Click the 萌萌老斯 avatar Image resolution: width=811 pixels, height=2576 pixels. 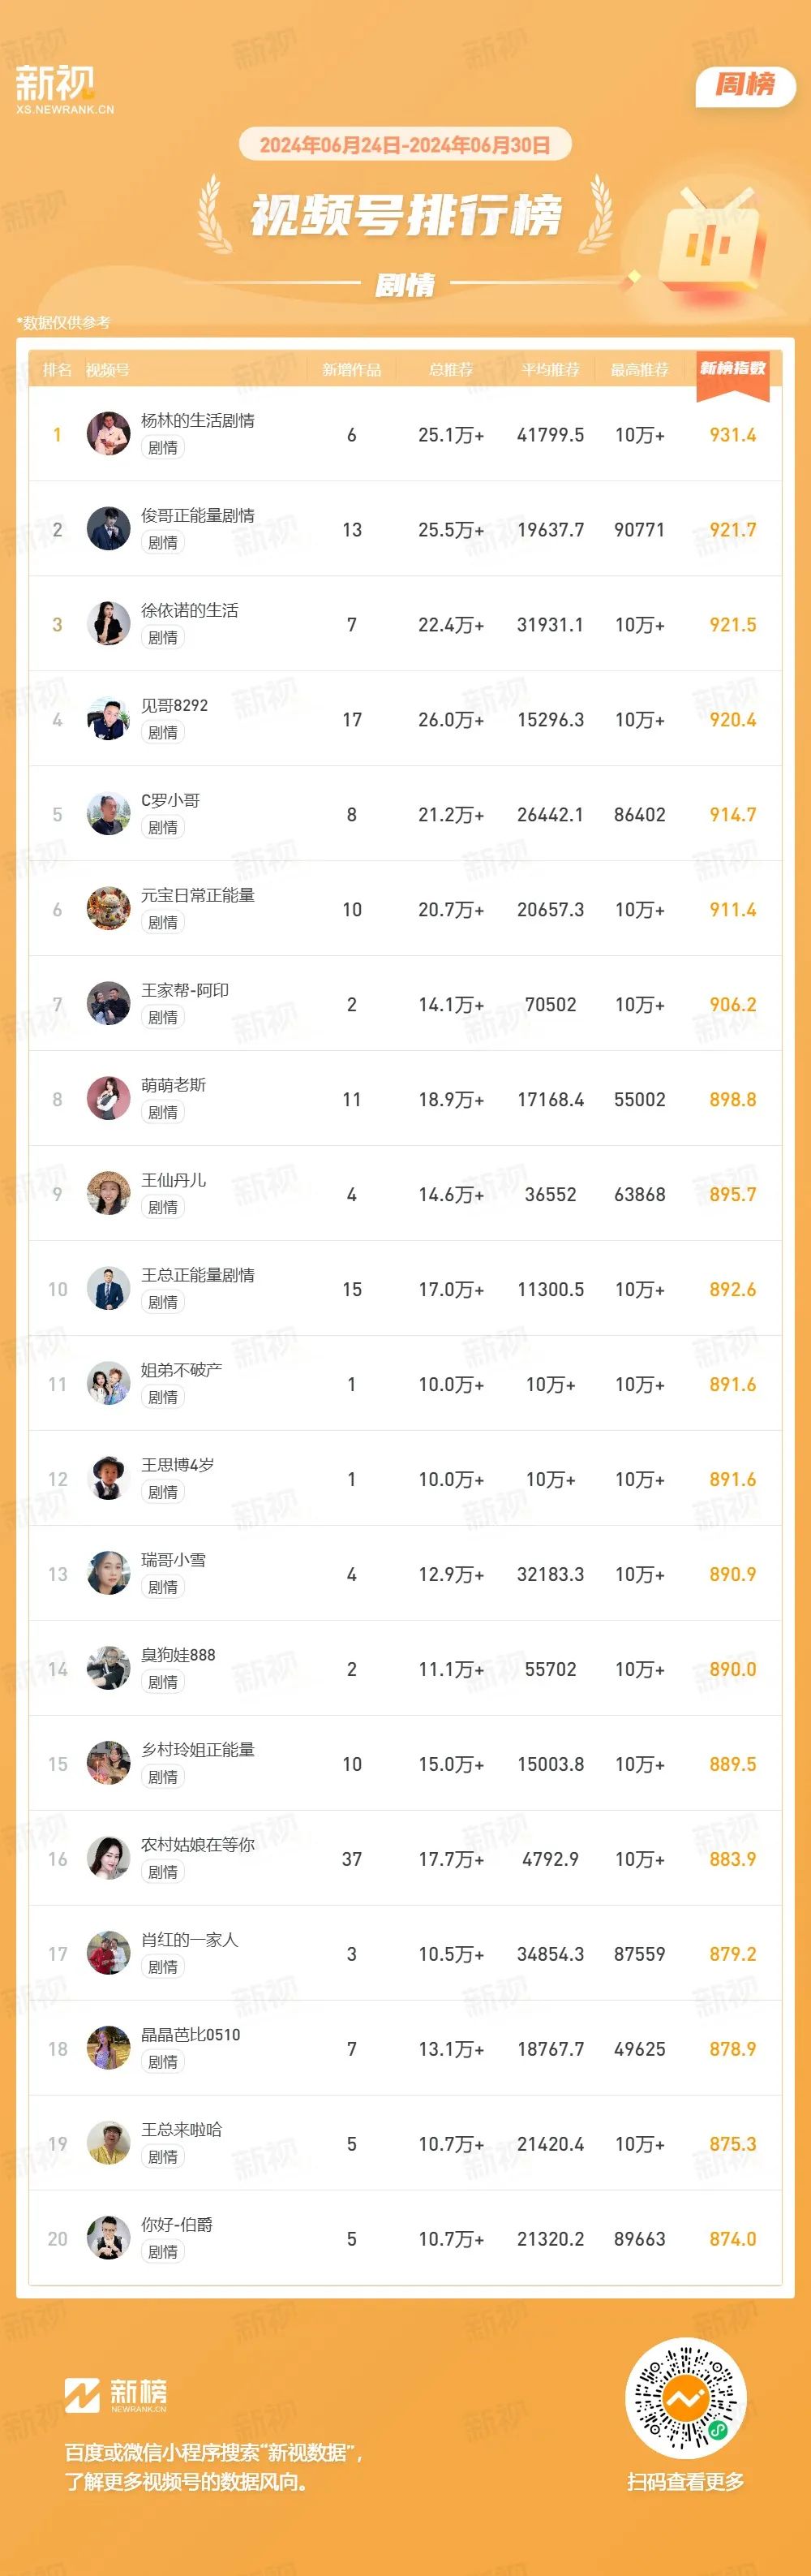pos(108,1099)
